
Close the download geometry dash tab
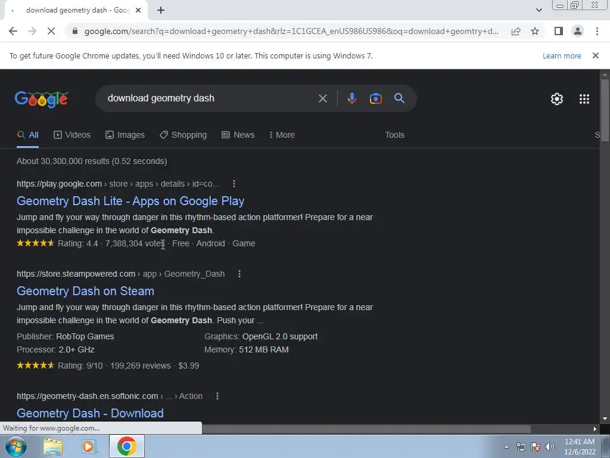point(138,10)
